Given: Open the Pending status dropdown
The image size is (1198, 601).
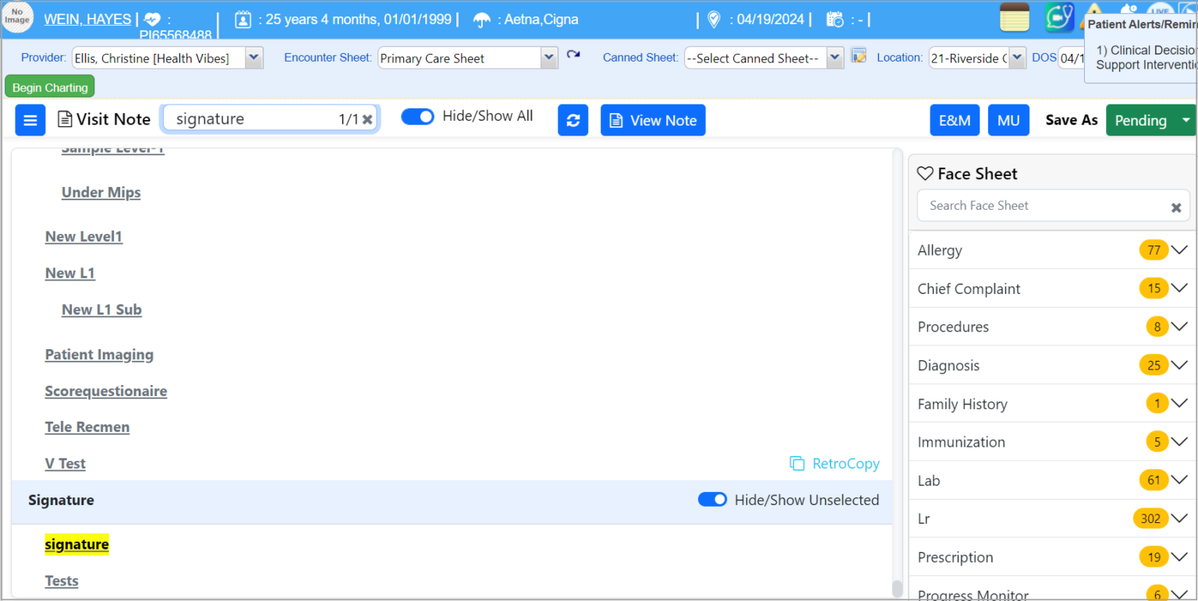Looking at the screenshot, I should coord(1186,120).
